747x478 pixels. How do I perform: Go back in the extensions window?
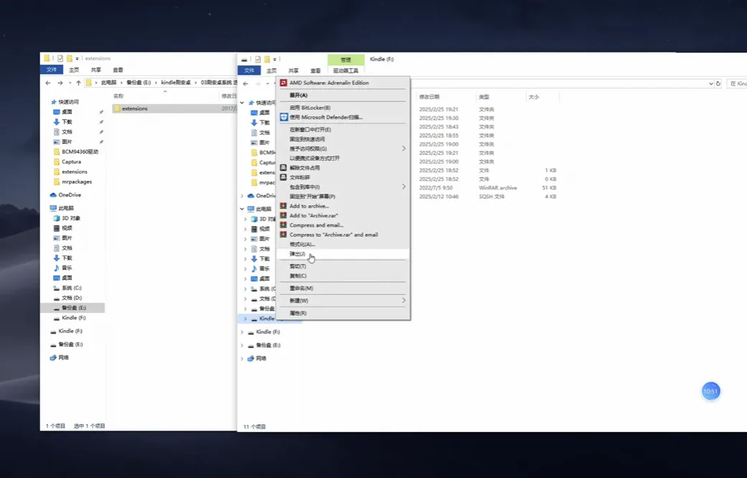[x=47, y=83]
